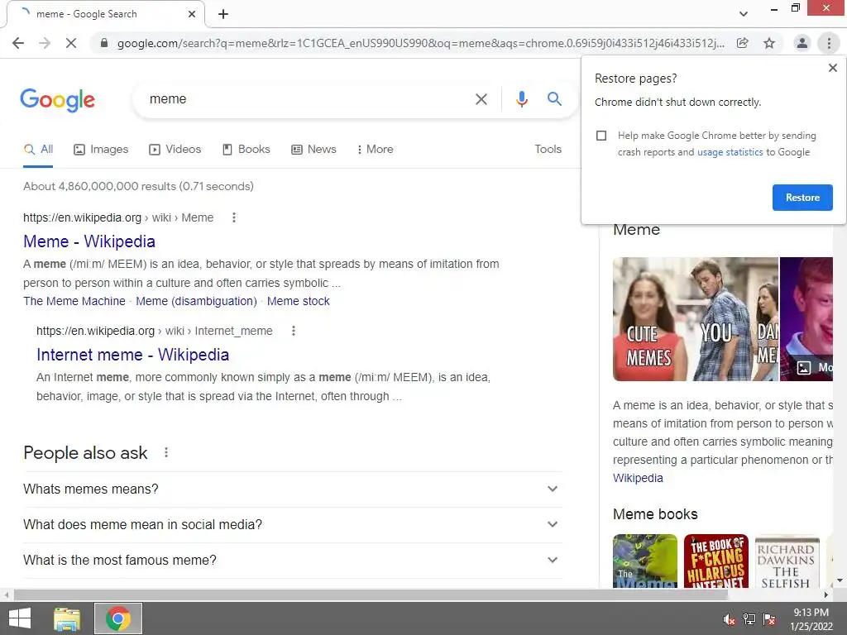Viewport: 847px width, 635px height.
Task: Dismiss the Restore pages popup with X
Action: click(833, 68)
